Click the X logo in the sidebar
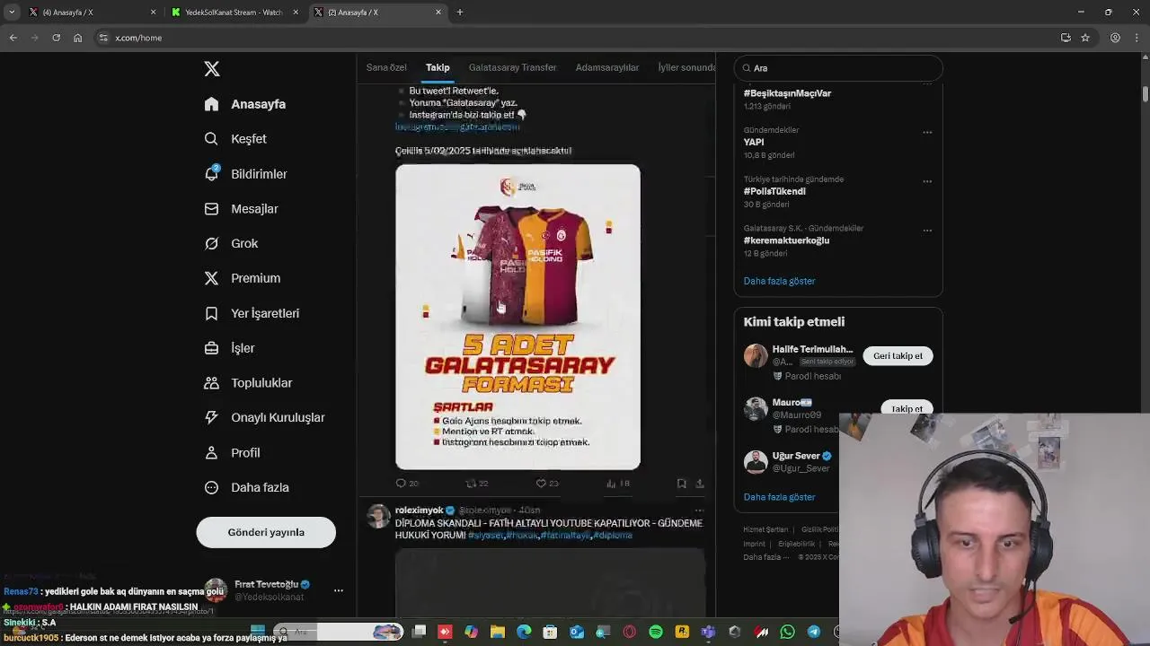Image resolution: width=1150 pixels, height=646 pixels. pos(212,69)
